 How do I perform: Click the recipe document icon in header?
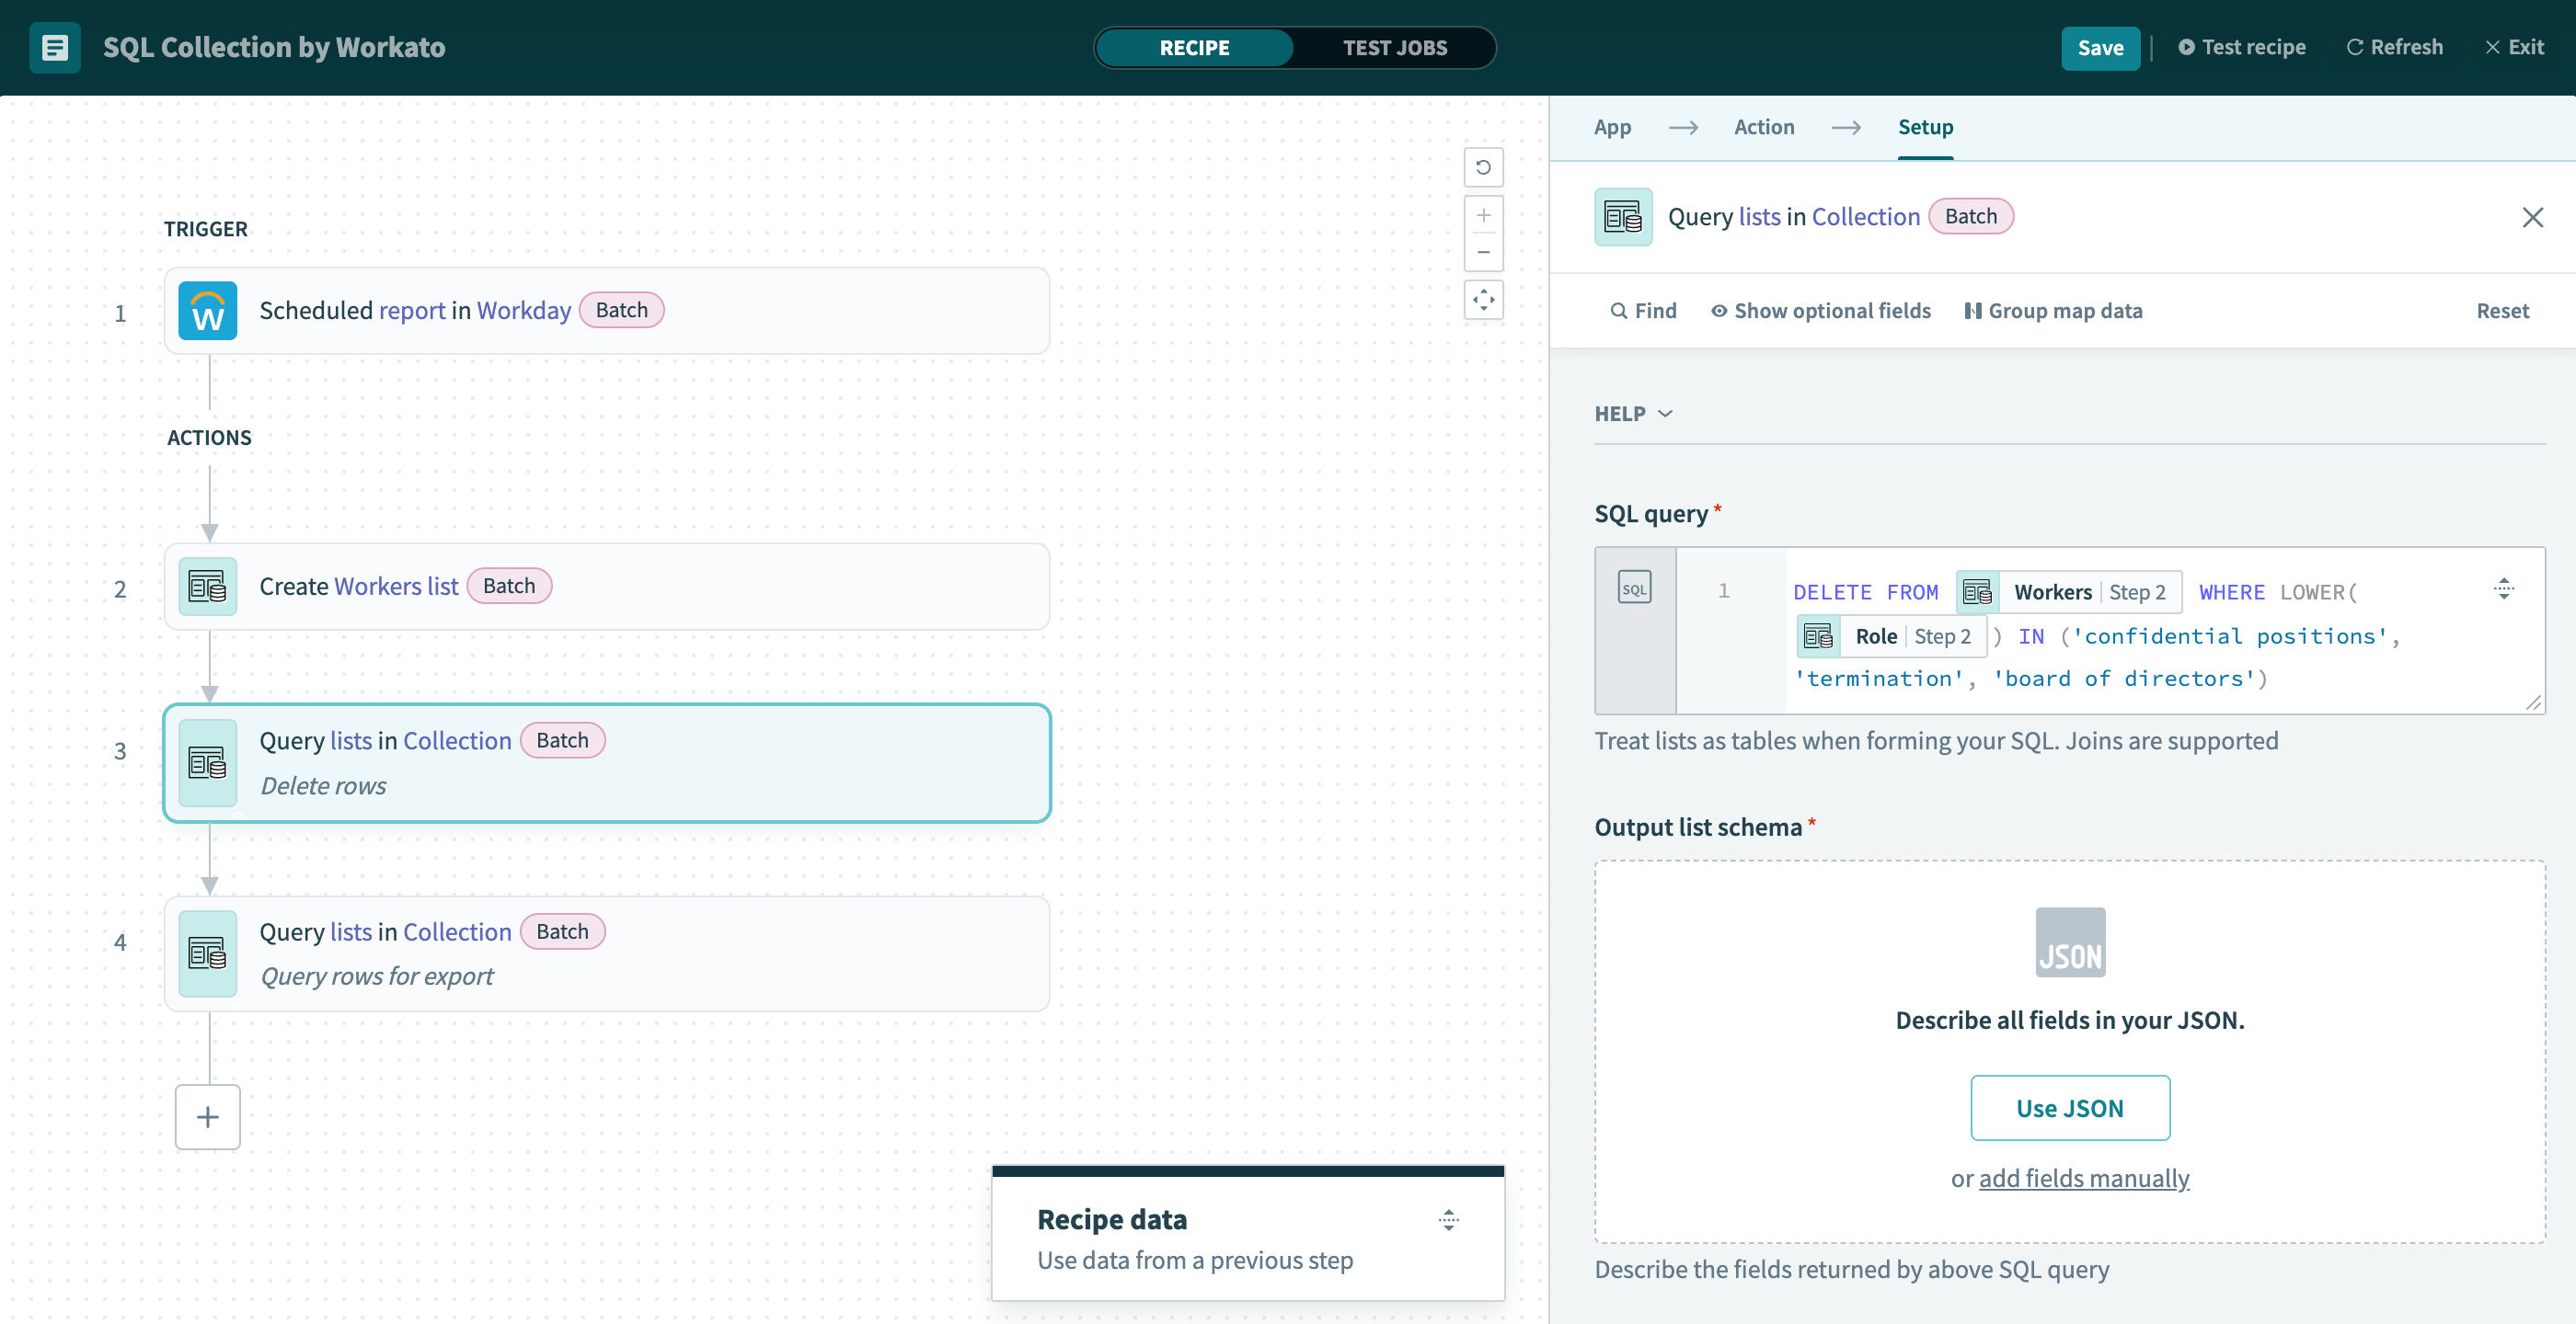click(x=55, y=47)
